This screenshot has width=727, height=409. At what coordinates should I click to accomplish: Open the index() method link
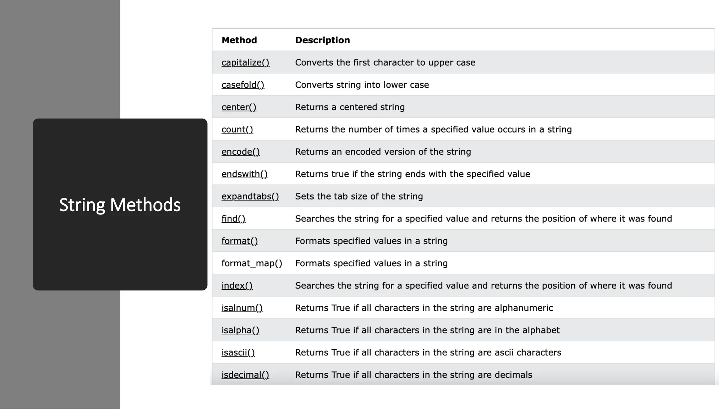click(237, 286)
